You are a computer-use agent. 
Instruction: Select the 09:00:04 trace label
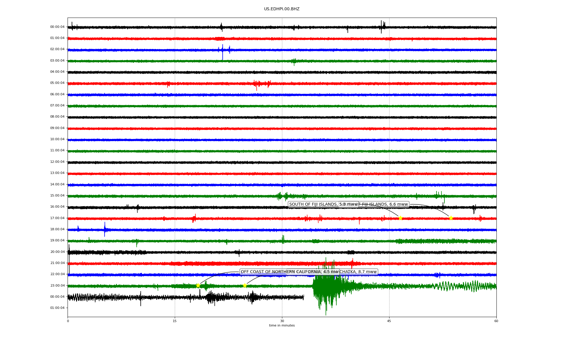pos(57,128)
